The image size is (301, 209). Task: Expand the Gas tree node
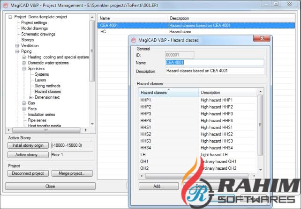tap(24, 103)
